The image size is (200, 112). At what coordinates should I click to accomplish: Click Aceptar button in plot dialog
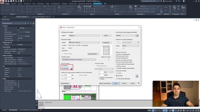click(116, 83)
